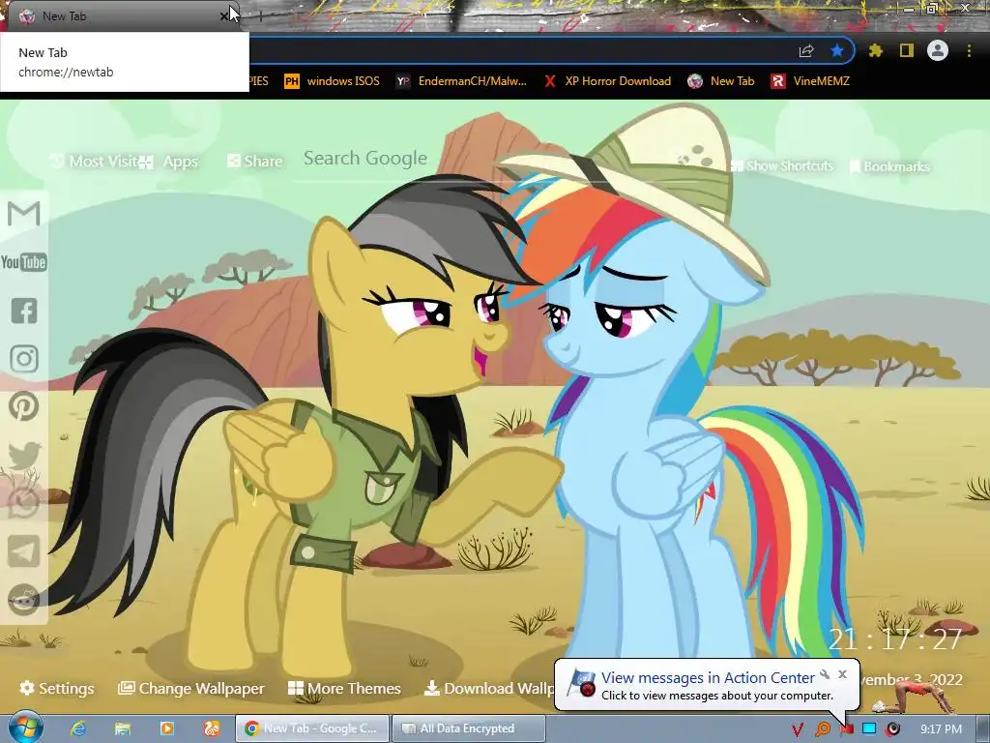Click the 21:17:27 clock widget
This screenshot has height=743, width=990.
pyautogui.click(x=894, y=639)
